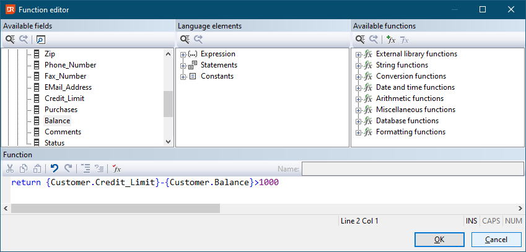Click the brackets icon beside Expression
The width and height of the screenshot is (526, 252).
click(193, 54)
